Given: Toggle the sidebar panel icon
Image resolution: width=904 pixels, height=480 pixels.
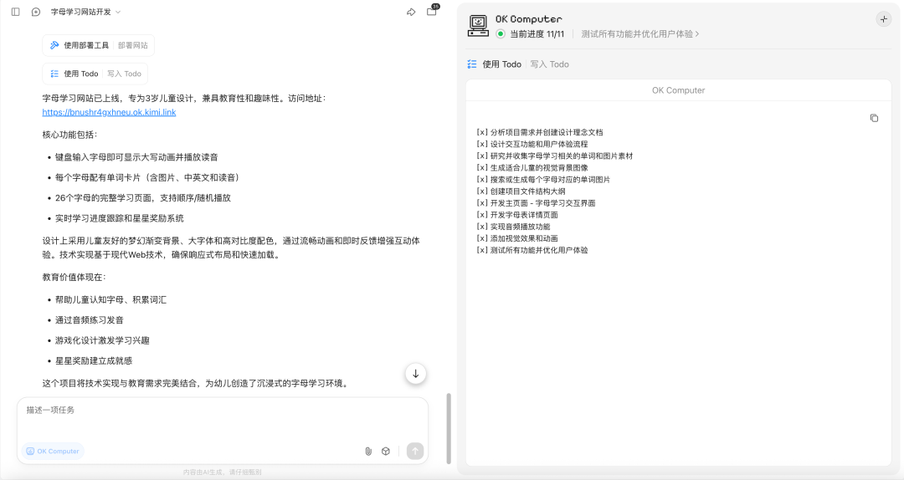Looking at the screenshot, I should (x=16, y=12).
